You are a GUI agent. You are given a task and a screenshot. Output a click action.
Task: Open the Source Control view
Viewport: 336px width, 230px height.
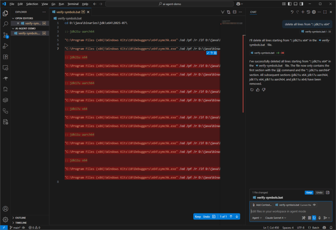tap(5, 35)
